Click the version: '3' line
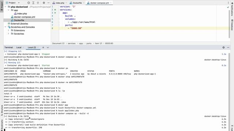The width and height of the screenshot is (234, 131). pyautogui.click(x=68, y=7)
